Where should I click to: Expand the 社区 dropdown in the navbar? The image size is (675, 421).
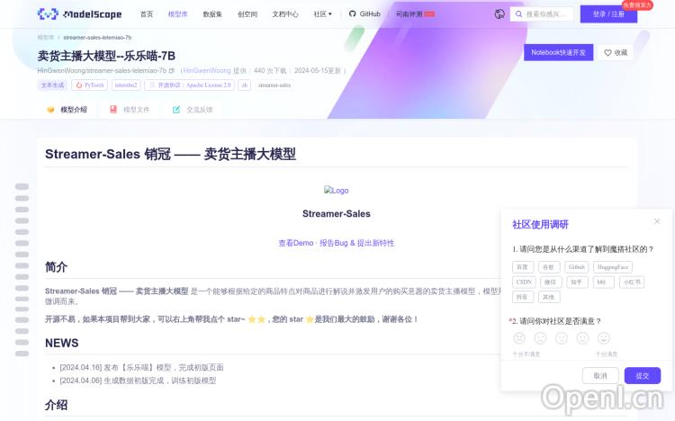click(322, 14)
